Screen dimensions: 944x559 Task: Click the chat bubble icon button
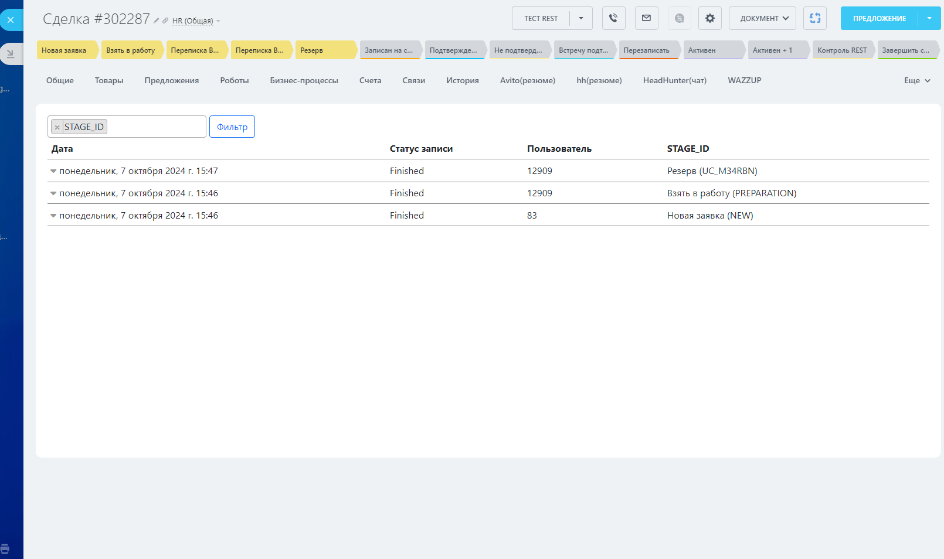[679, 18]
